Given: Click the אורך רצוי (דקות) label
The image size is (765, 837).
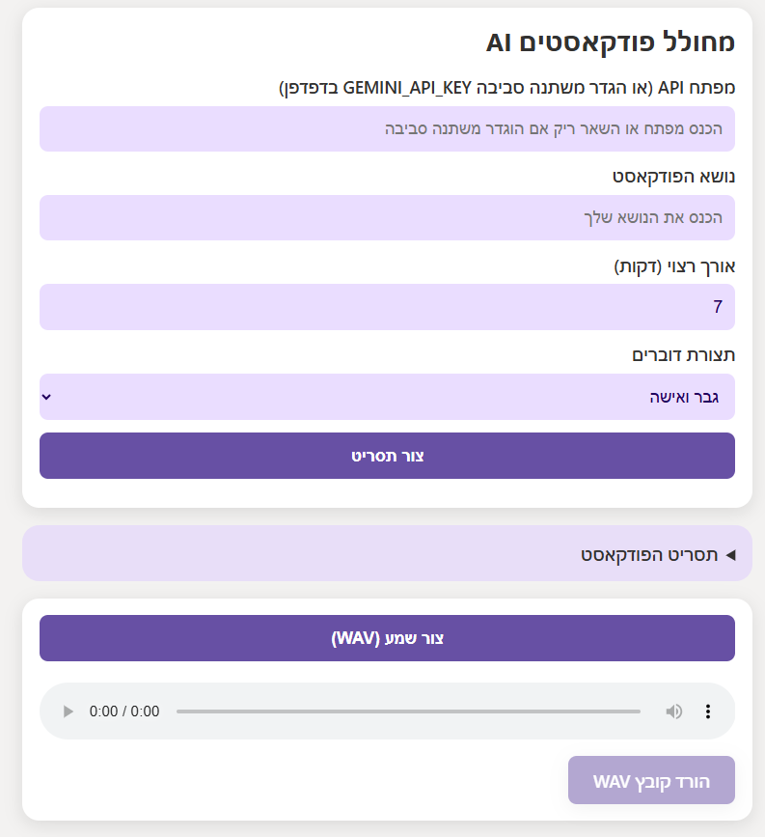Looking at the screenshot, I should coord(674,265).
